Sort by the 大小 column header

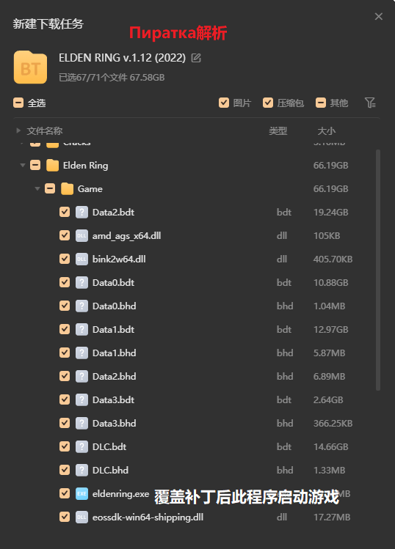tap(326, 131)
